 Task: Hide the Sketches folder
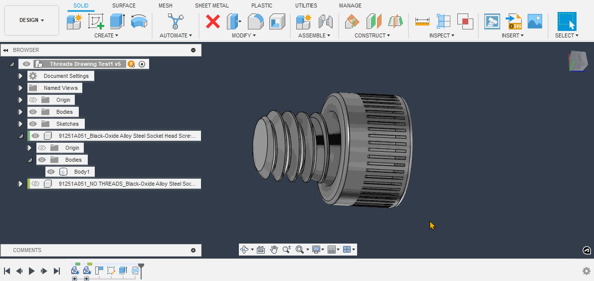33,124
